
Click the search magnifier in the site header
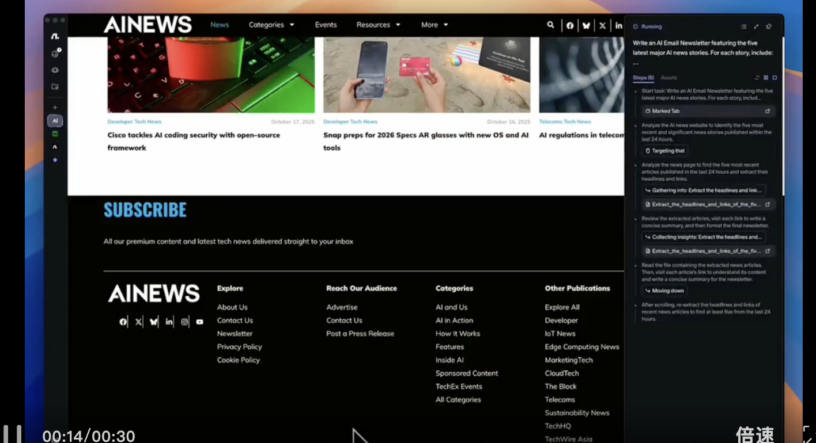[x=550, y=25]
